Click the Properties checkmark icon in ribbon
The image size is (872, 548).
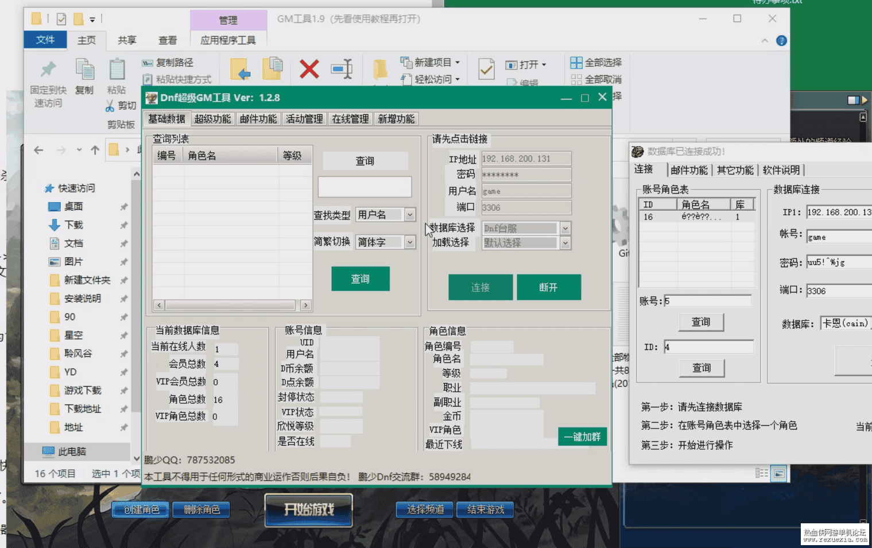point(486,70)
